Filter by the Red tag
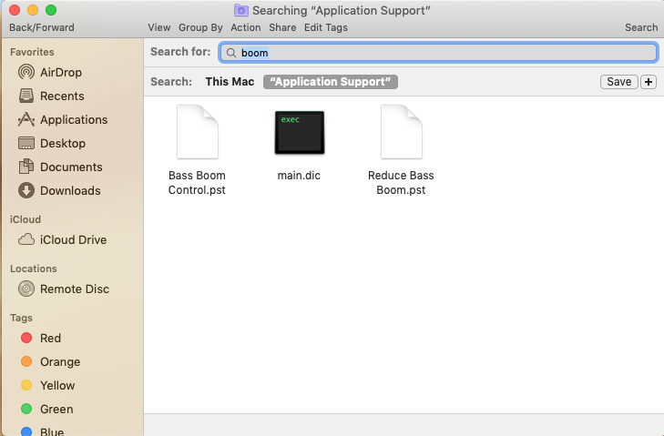Screen dimensions: 664x436 (x=50, y=338)
